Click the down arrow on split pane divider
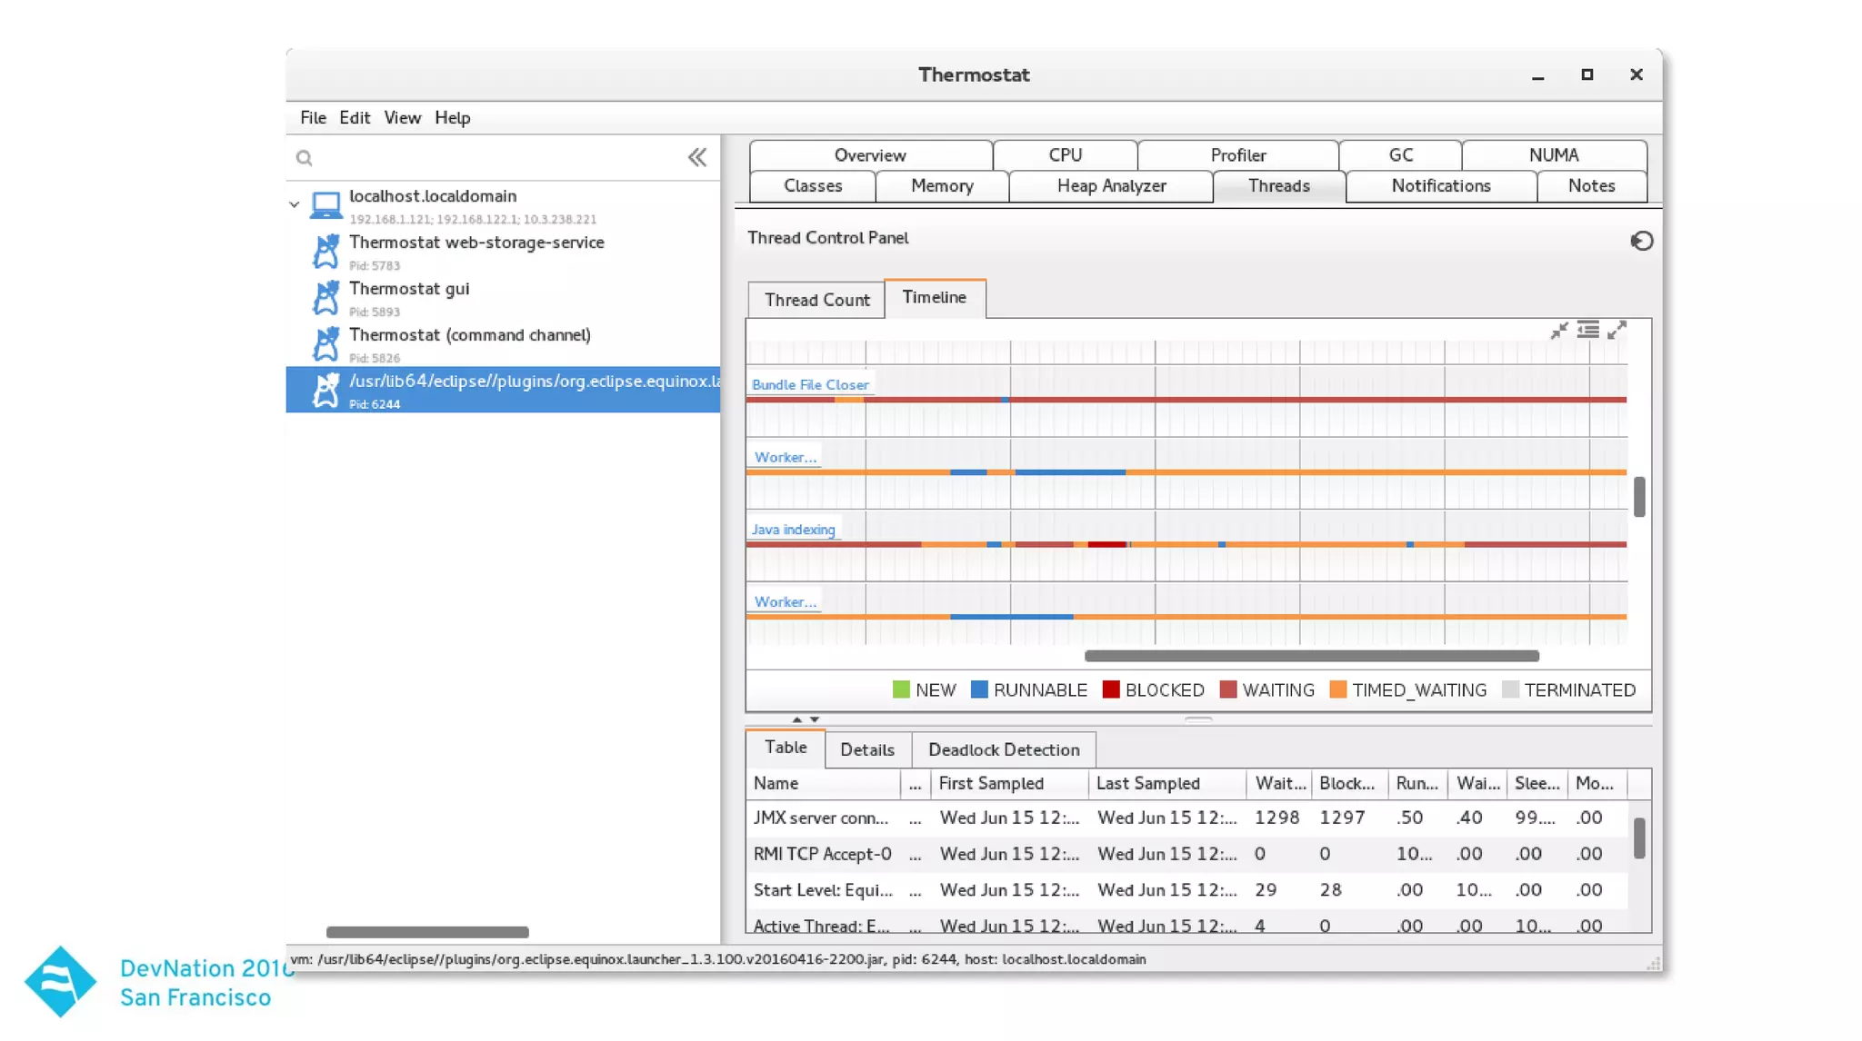Viewport: 1862px width, 1041px height. coord(815,719)
